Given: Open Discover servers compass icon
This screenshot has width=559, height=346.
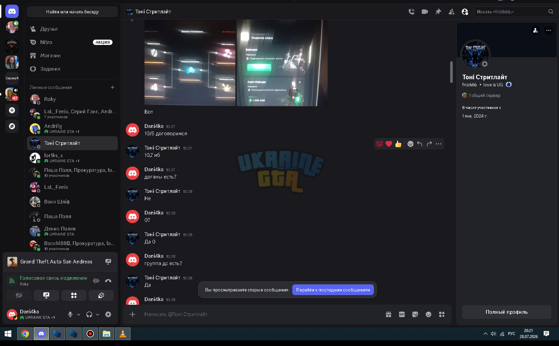Looking at the screenshot, I should coord(12,126).
